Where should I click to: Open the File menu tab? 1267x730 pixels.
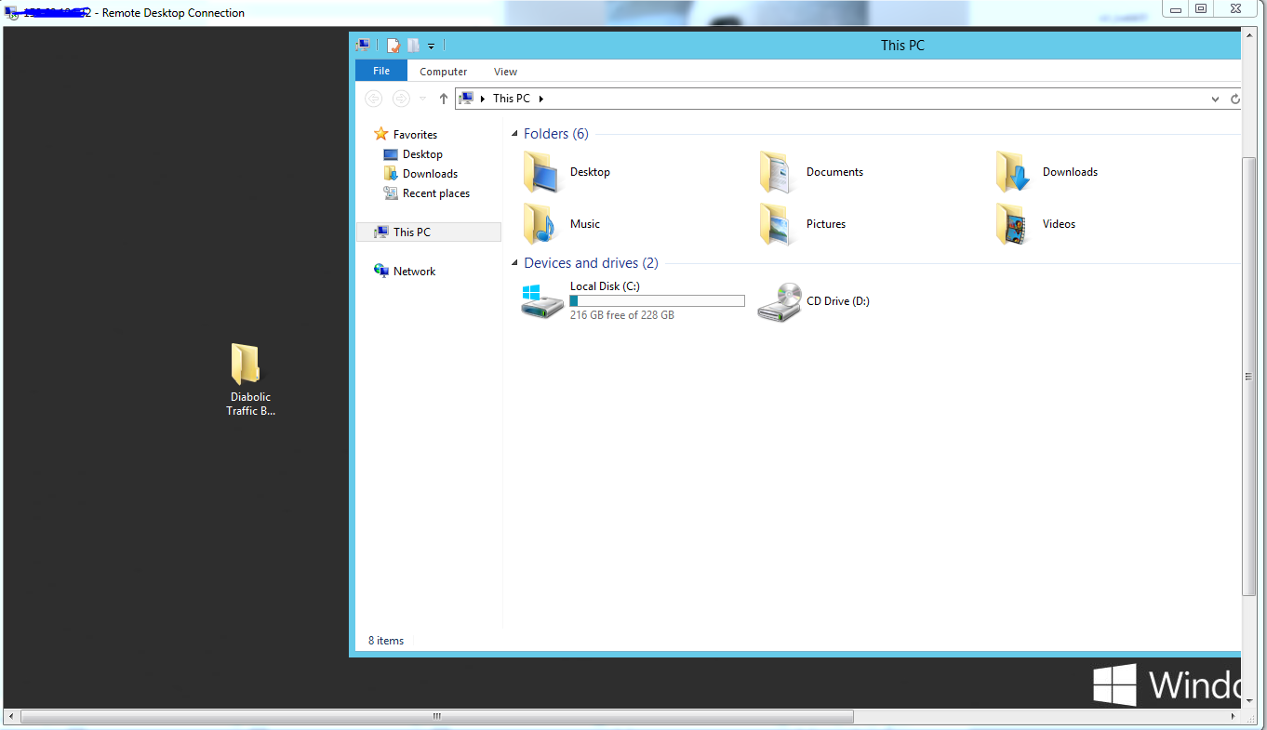tap(381, 72)
